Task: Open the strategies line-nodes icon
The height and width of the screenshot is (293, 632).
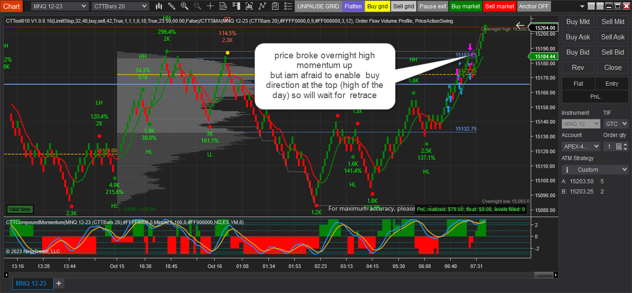Action: tap(263, 6)
